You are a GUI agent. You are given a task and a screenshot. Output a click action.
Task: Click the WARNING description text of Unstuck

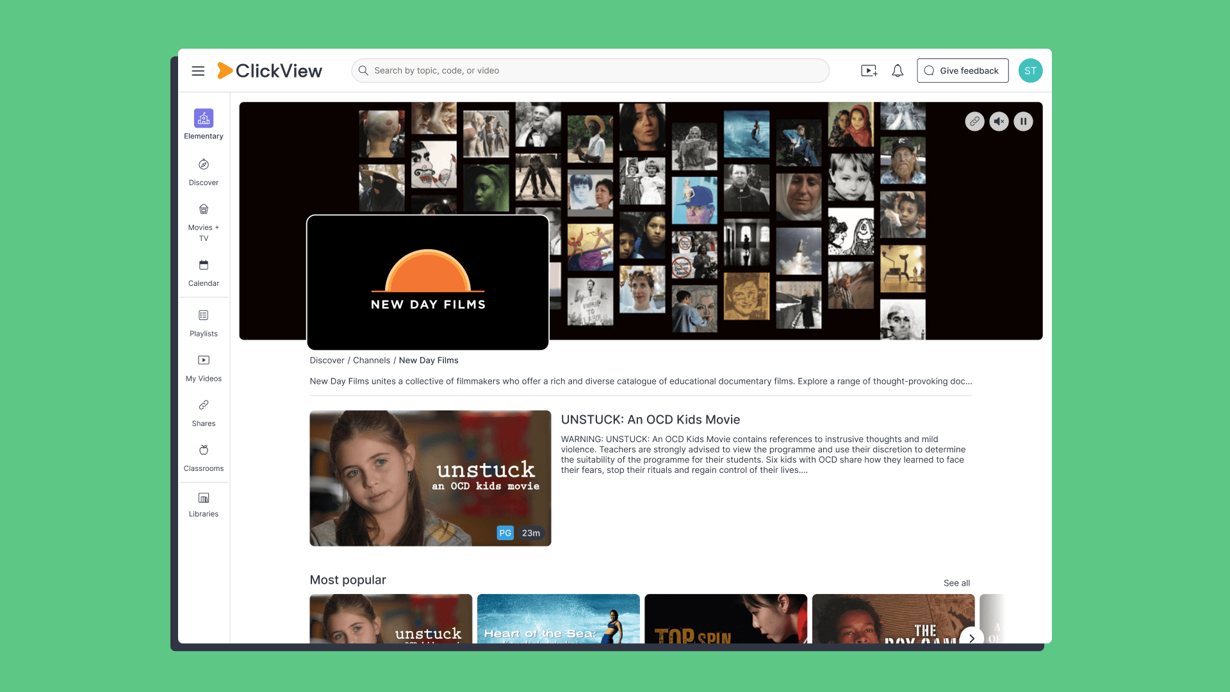763,454
